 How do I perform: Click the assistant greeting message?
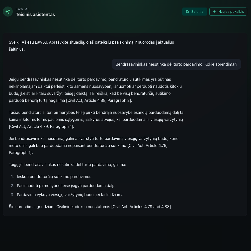point(92,46)
